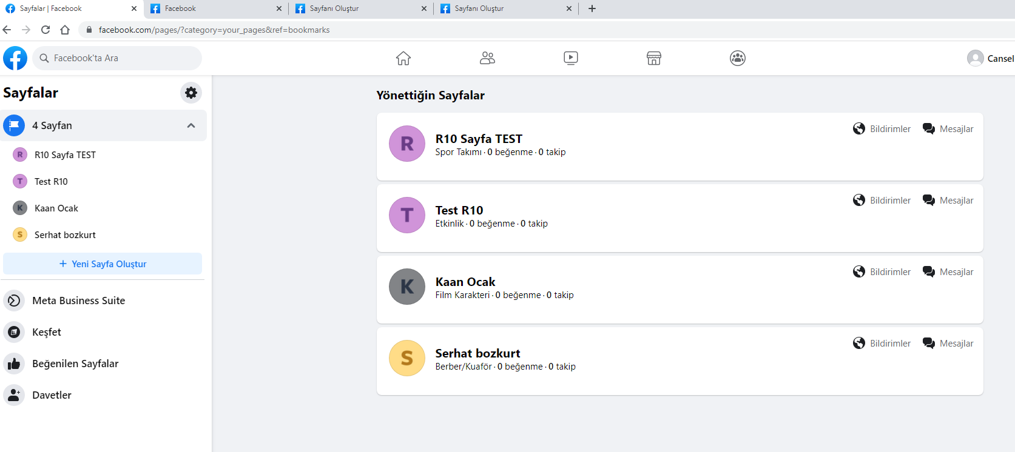Image resolution: width=1015 pixels, height=452 pixels.
Task: Reload the current page
Action: coord(46,30)
